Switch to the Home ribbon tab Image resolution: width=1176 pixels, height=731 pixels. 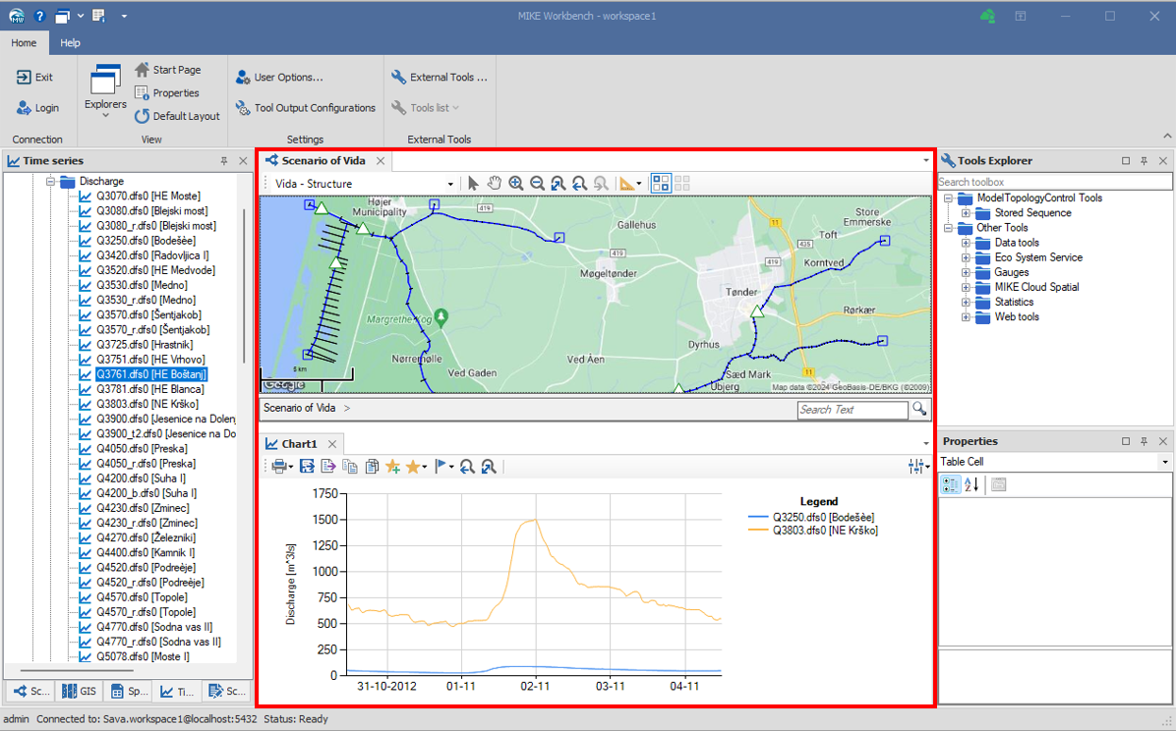[x=24, y=42]
